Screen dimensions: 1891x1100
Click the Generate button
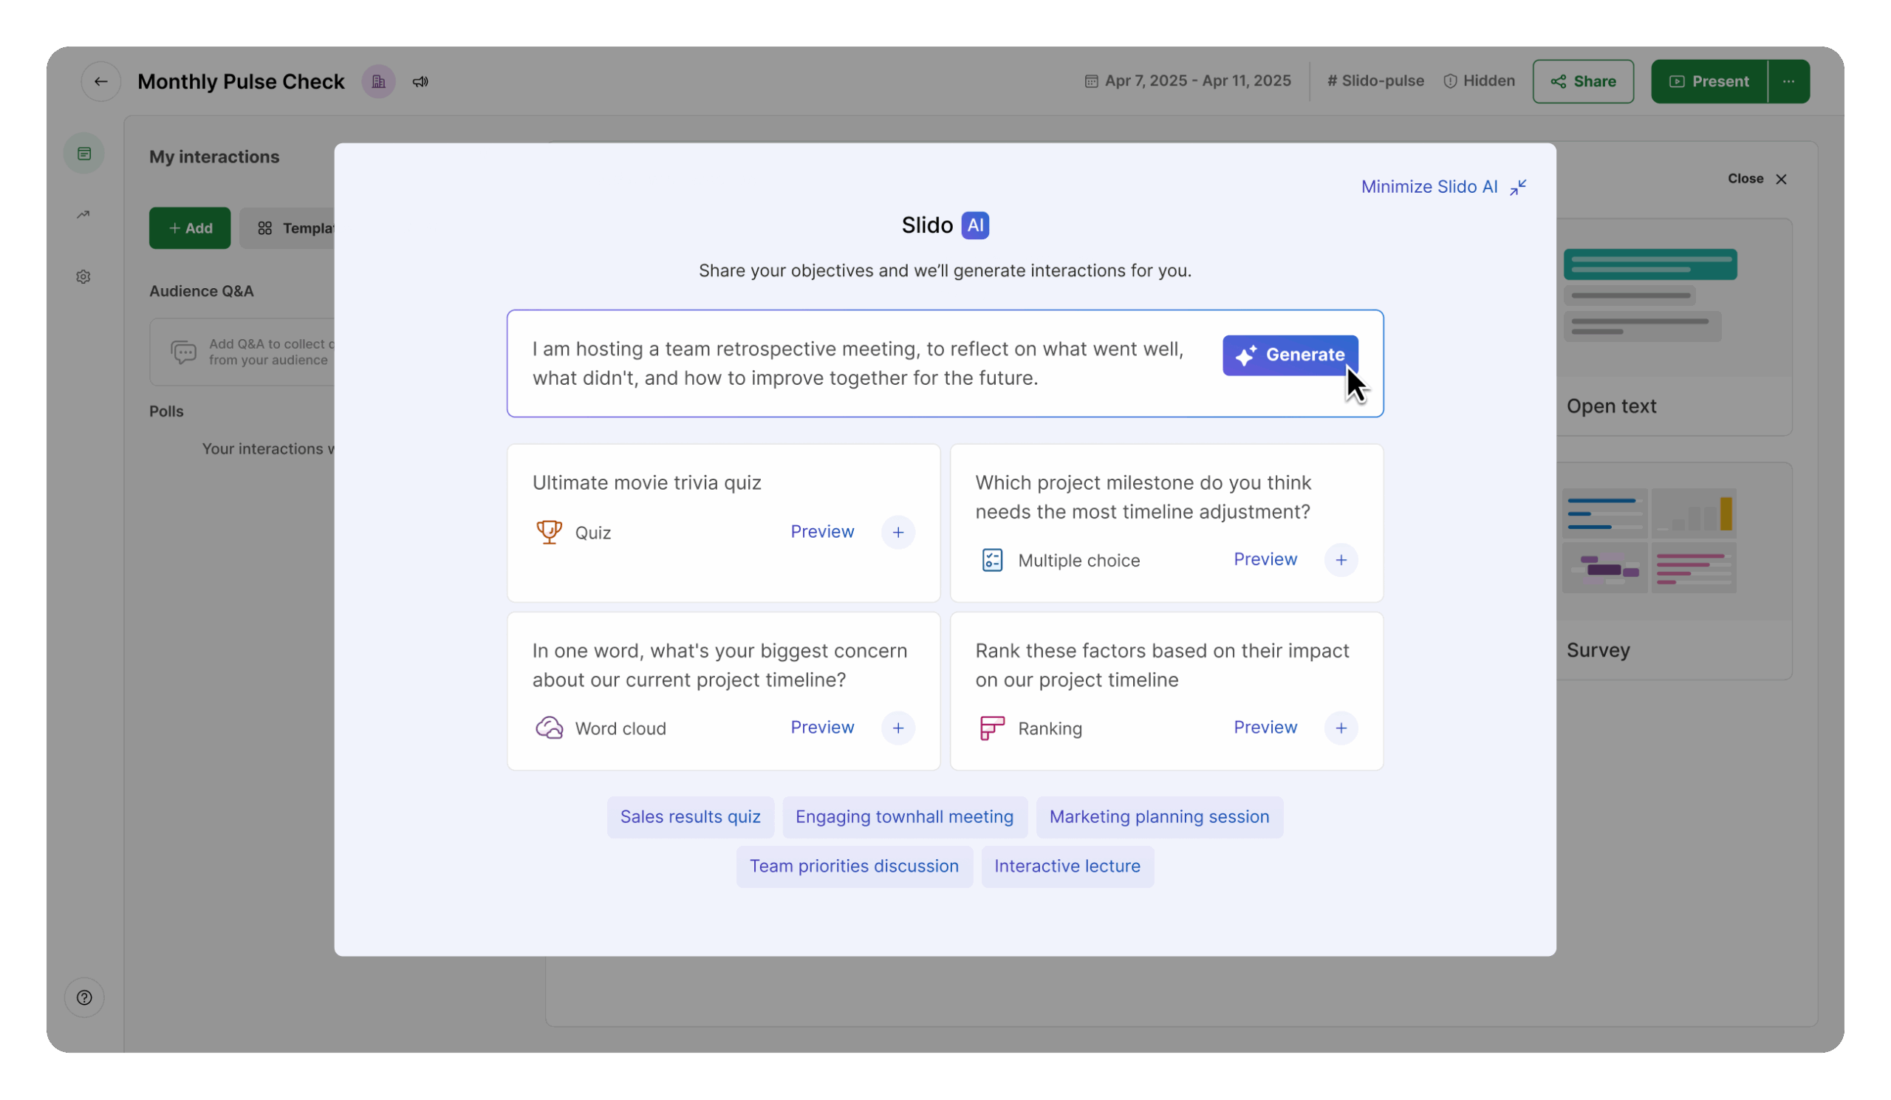1288,355
